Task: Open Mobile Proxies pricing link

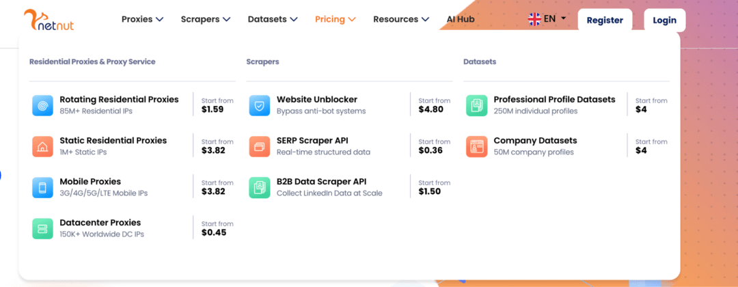Action: [x=90, y=181]
